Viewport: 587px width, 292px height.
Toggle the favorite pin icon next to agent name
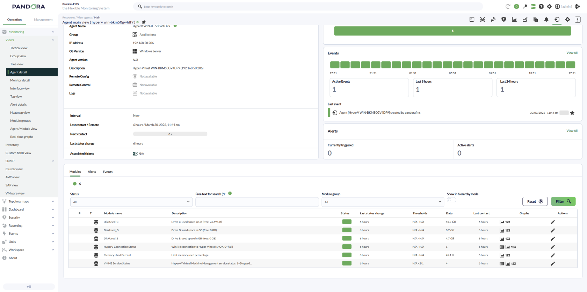pyautogui.click(x=144, y=22)
